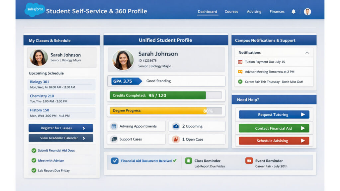Open the user avatar in header
The image size is (340, 191).
(307, 12)
